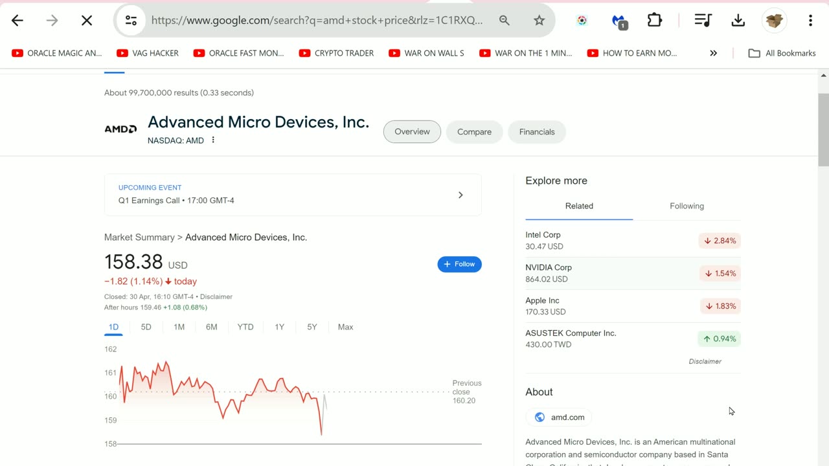Open the colorful camera extension icon

[x=582, y=21]
